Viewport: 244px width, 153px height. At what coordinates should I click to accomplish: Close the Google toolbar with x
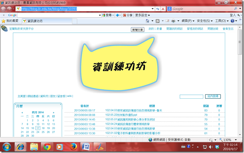[x=4, y=15]
